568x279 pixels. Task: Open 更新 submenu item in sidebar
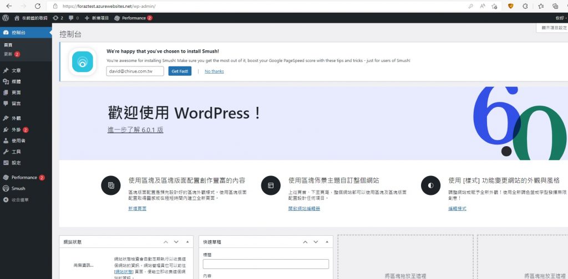click(x=12, y=54)
